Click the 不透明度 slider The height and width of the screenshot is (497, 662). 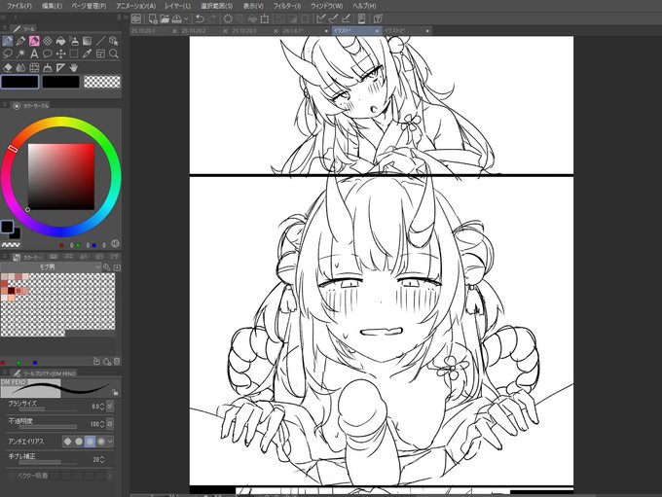48,427
